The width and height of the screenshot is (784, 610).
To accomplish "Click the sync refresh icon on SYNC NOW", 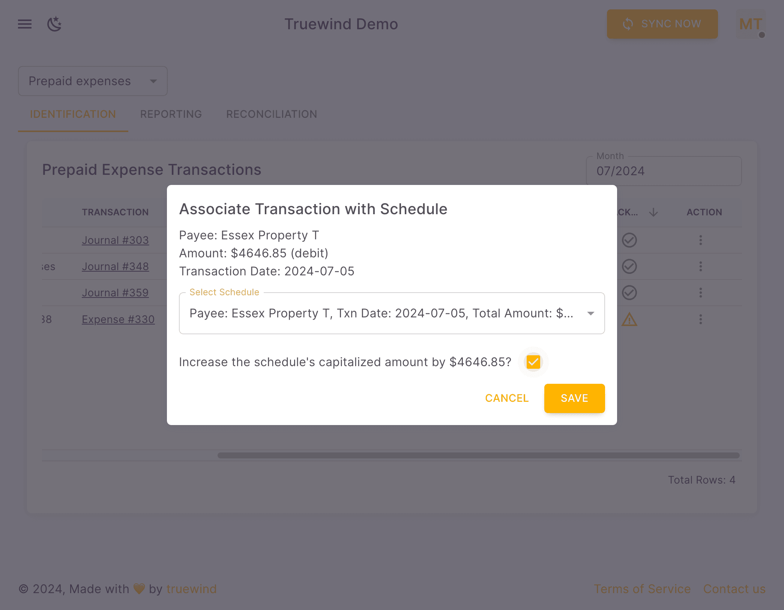I will 628,24.
